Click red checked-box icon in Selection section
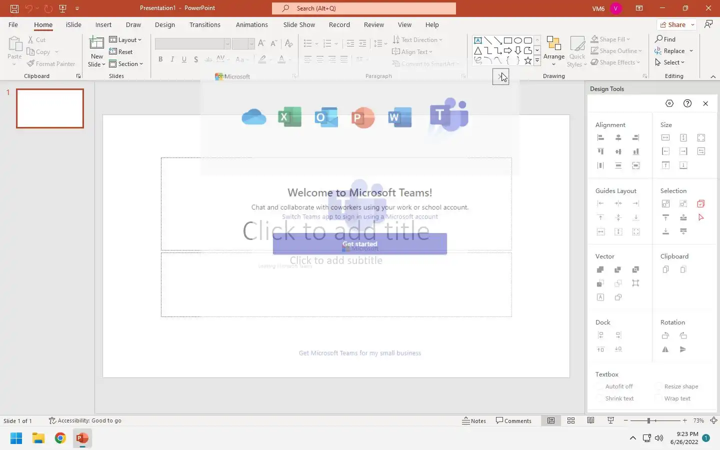 [701, 203]
